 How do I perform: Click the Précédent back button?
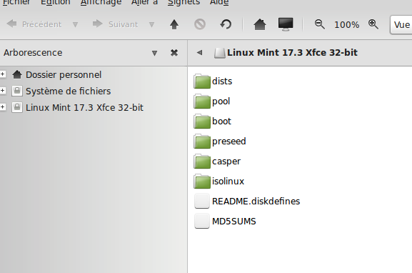34,24
